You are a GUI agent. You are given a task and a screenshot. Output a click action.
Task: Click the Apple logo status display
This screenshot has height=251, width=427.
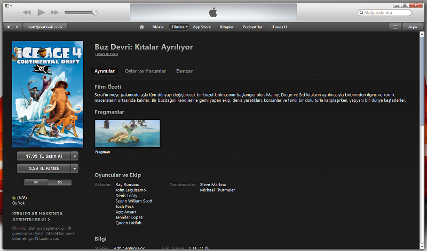tap(213, 12)
